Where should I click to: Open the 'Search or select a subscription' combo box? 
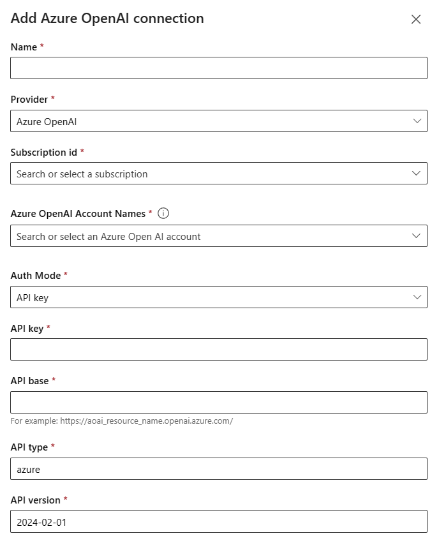tap(211, 174)
